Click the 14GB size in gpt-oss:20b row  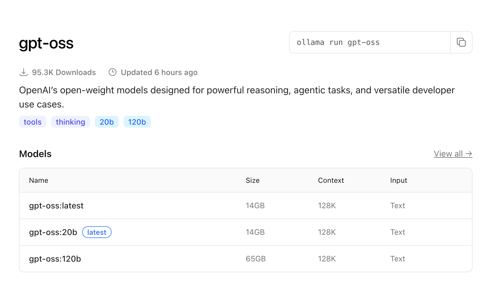tap(255, 232)
